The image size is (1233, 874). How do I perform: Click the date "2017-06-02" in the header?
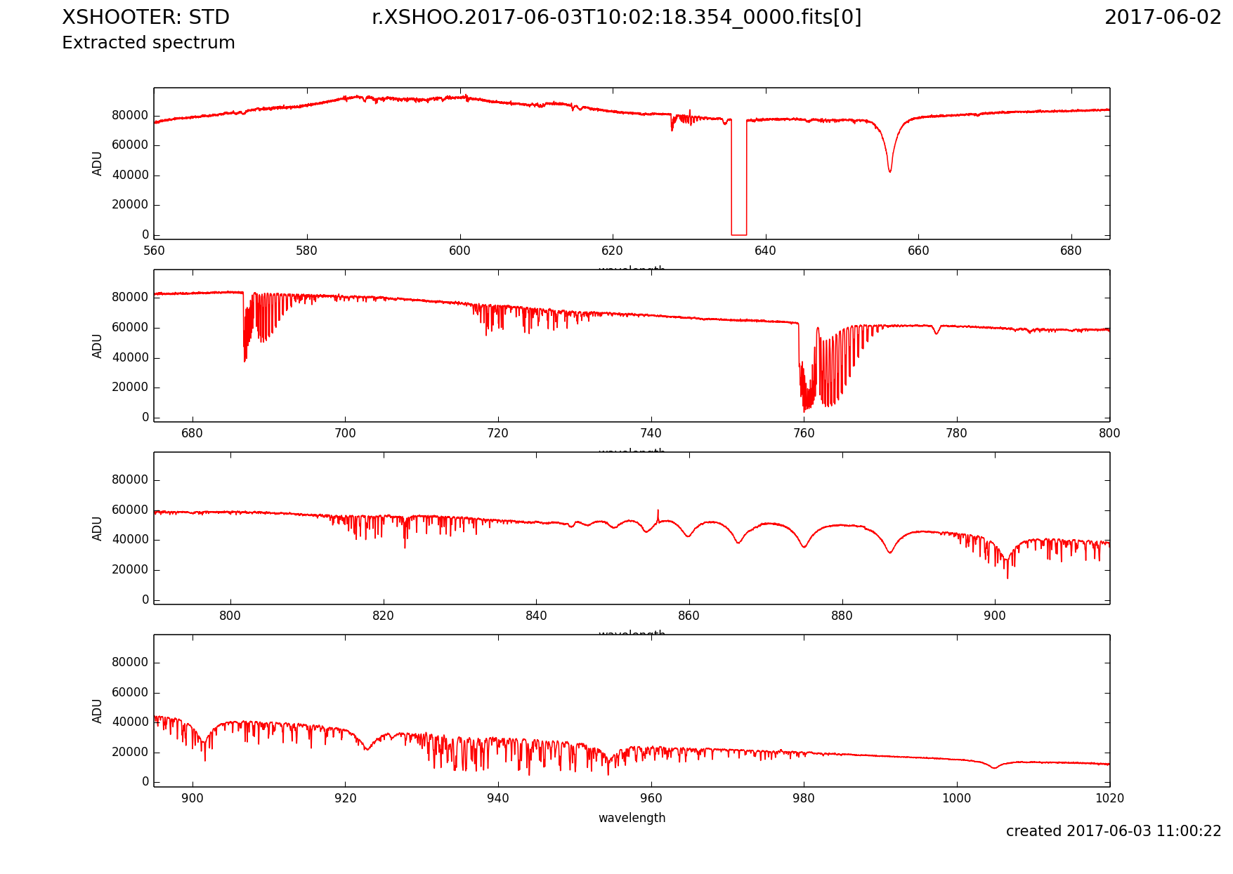(1163, 18)
